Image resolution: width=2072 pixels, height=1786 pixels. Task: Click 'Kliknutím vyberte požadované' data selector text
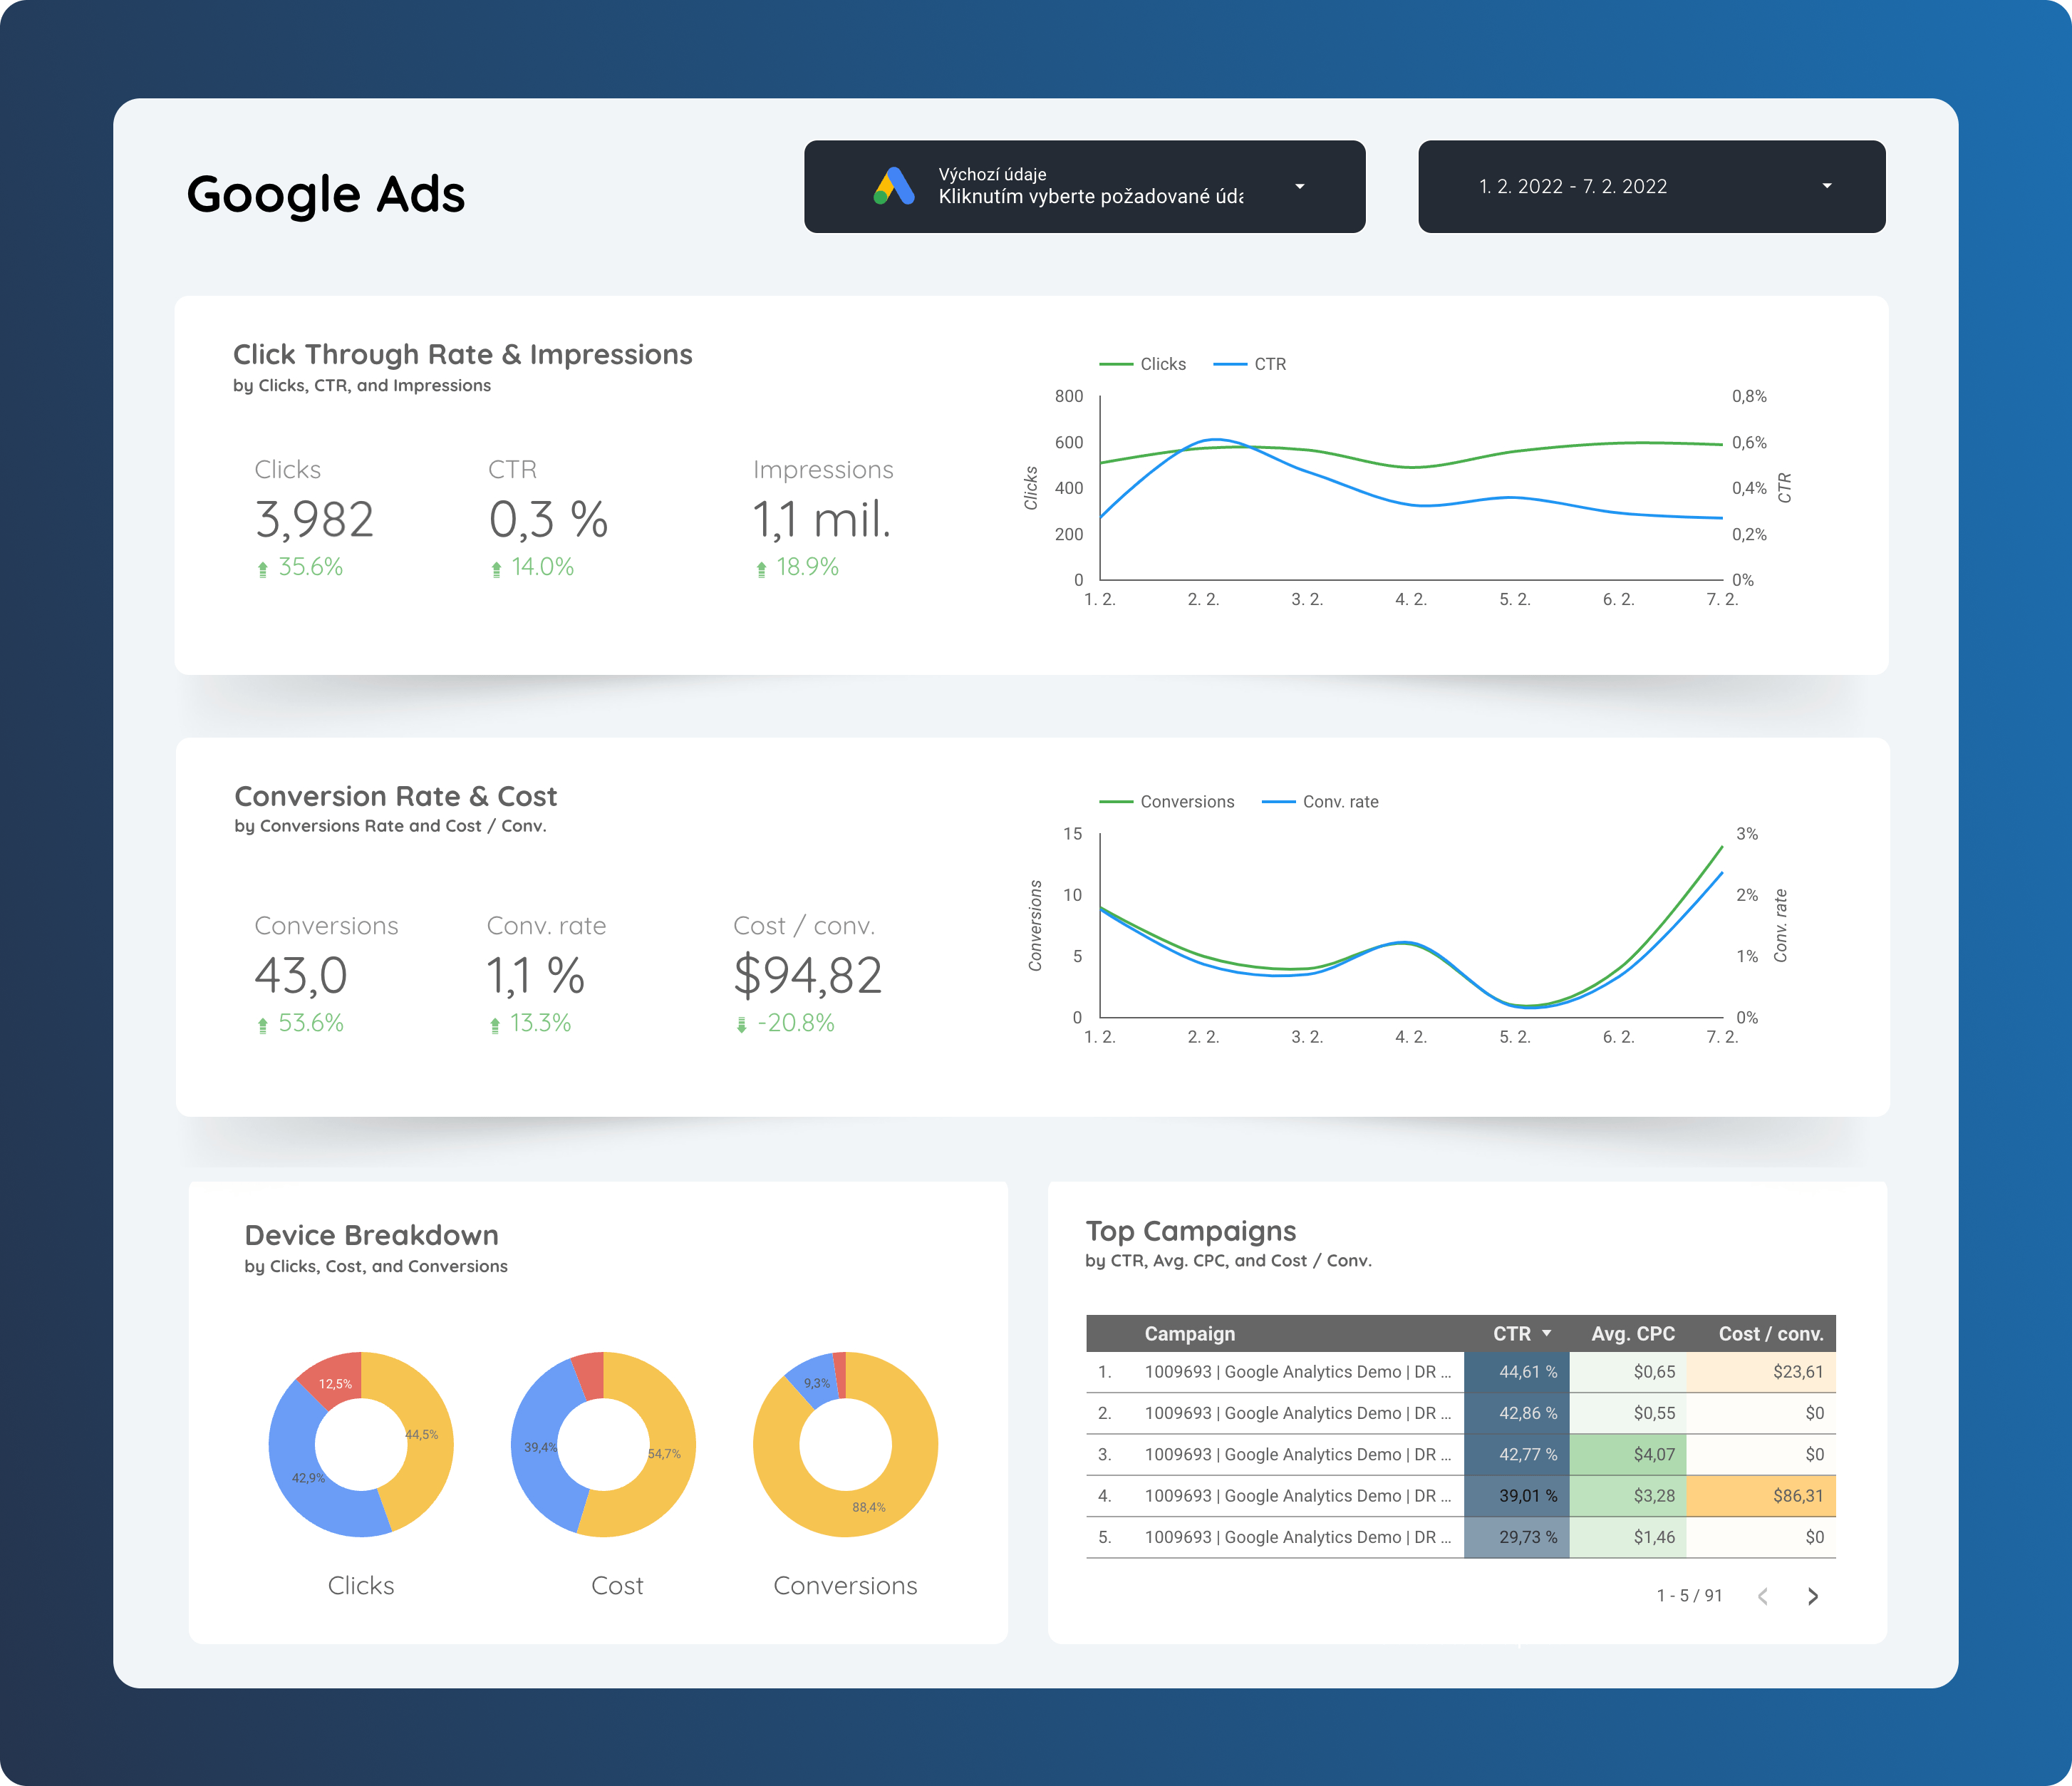coord(1091,197)
